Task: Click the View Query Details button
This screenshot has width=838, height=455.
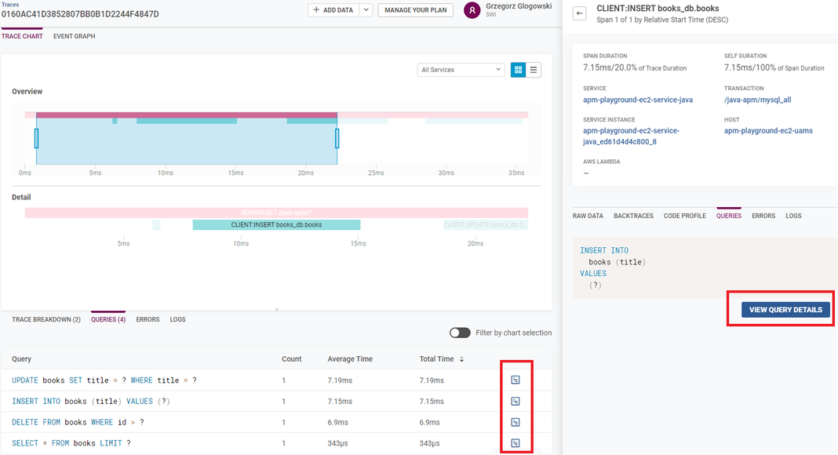Action: tap(785, 310)
